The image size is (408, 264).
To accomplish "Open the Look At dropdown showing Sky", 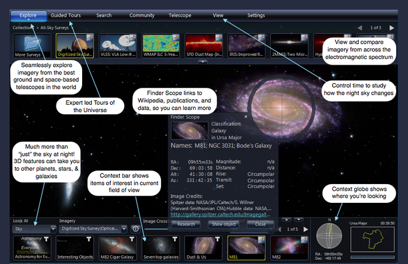I will [x=34, y=229].
